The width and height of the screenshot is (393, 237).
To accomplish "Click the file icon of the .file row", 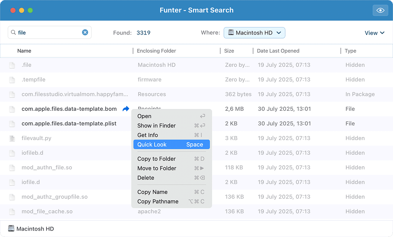I will [12, 65].
